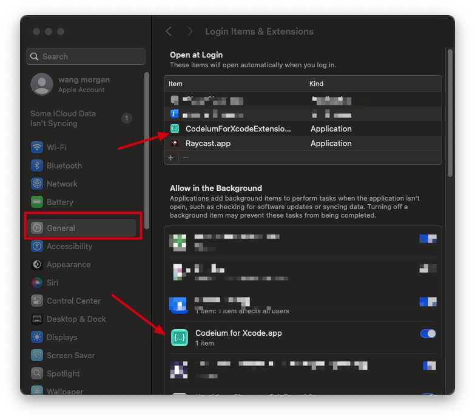Toggle Codeium for Xcode.app background switch
475x420 pixels.
428,334
